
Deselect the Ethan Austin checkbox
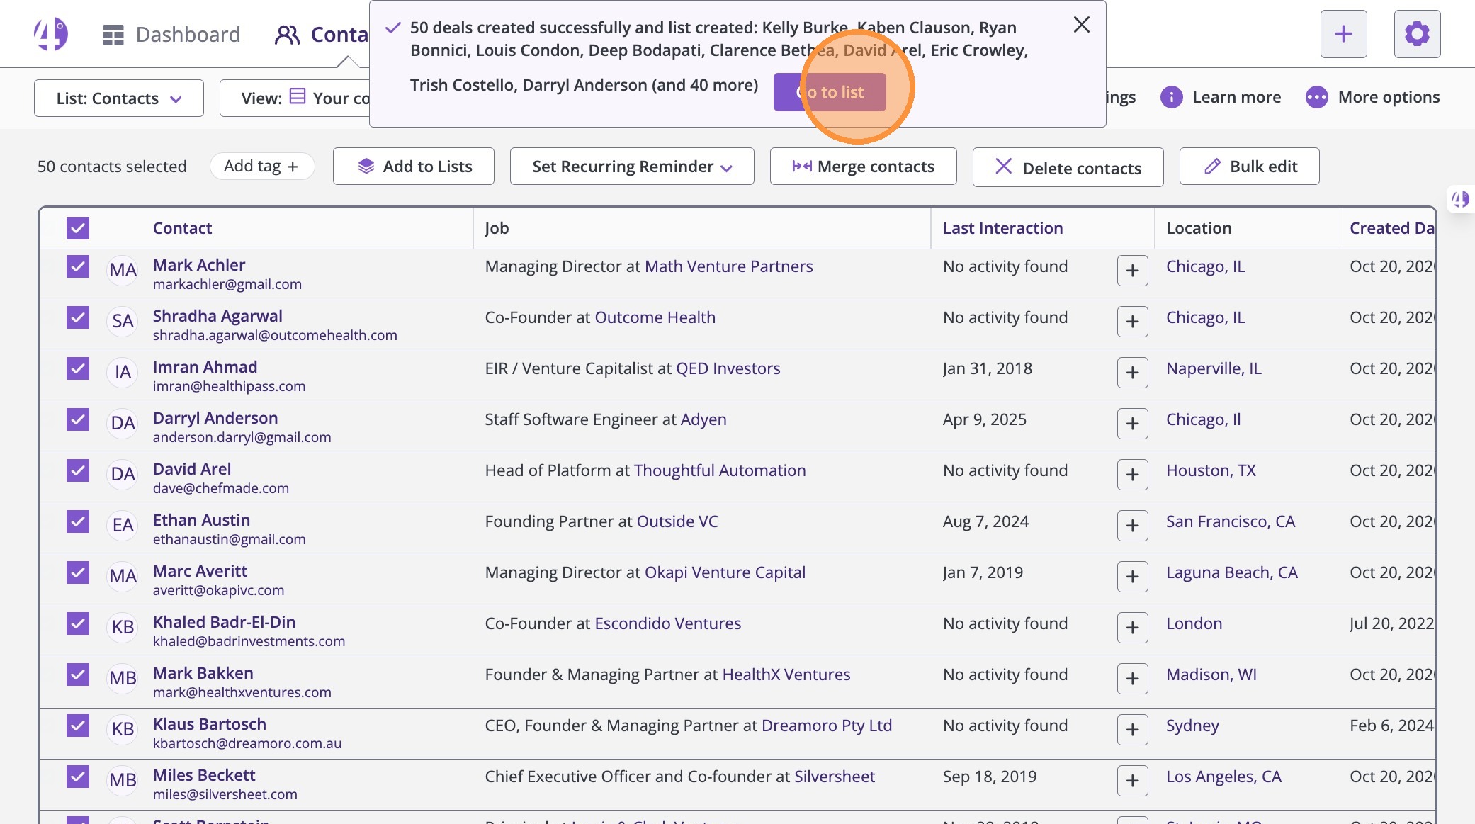click(x=78, y=521)
